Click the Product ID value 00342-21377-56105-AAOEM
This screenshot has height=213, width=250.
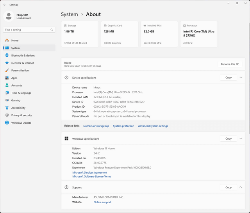110,106
